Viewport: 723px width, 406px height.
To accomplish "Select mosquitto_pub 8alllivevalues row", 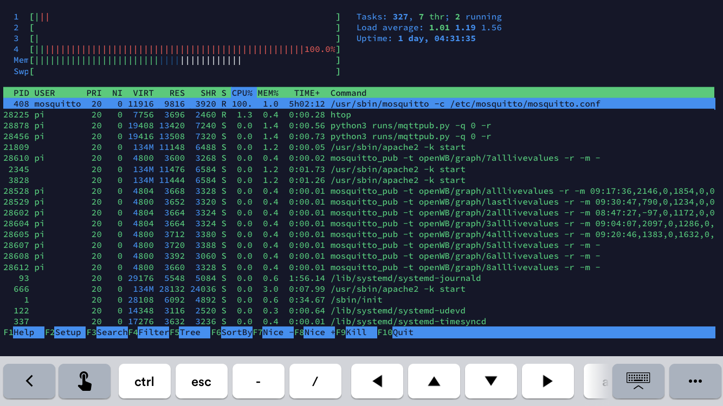I will pos(359,267).
